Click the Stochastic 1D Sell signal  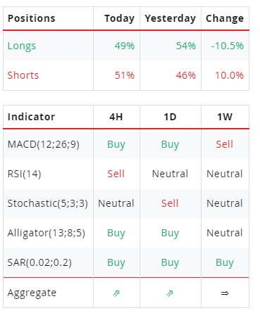click(x=170, y=203)
